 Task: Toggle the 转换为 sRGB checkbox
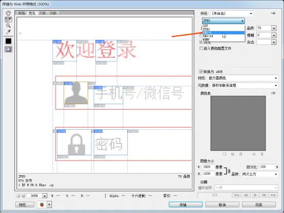pyautogui.click(x=201, y=72)
